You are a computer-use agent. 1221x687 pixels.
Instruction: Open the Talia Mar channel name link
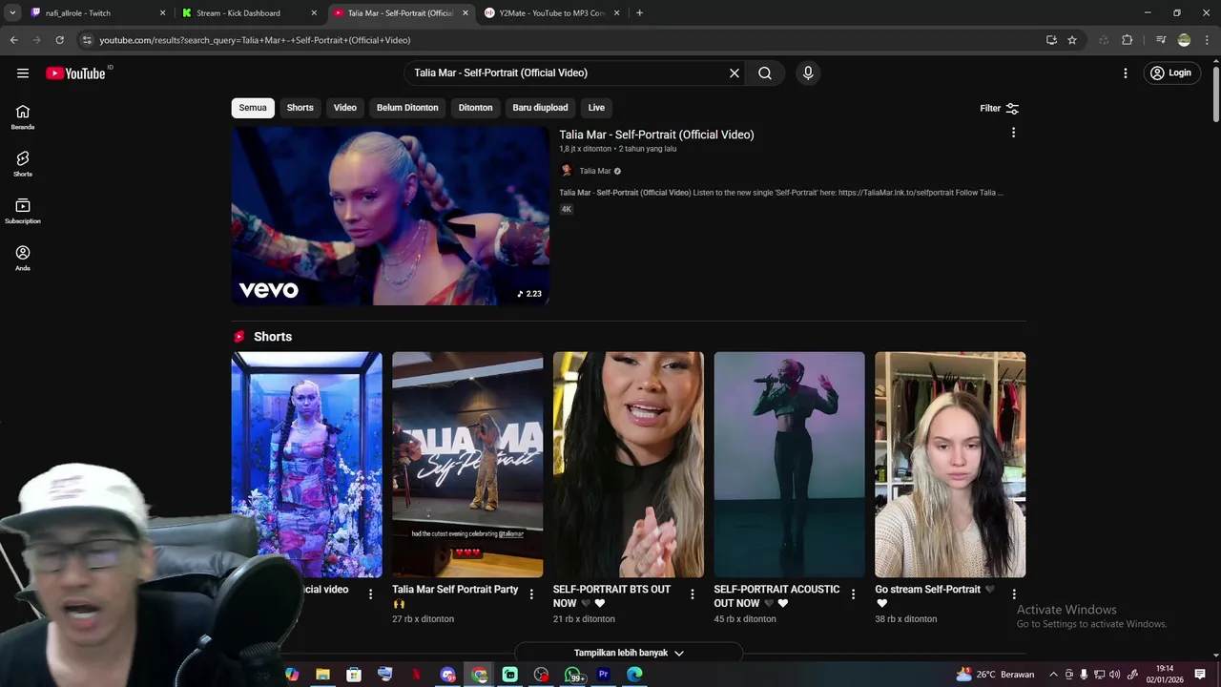pyautogui.click(x=595, y=171)
